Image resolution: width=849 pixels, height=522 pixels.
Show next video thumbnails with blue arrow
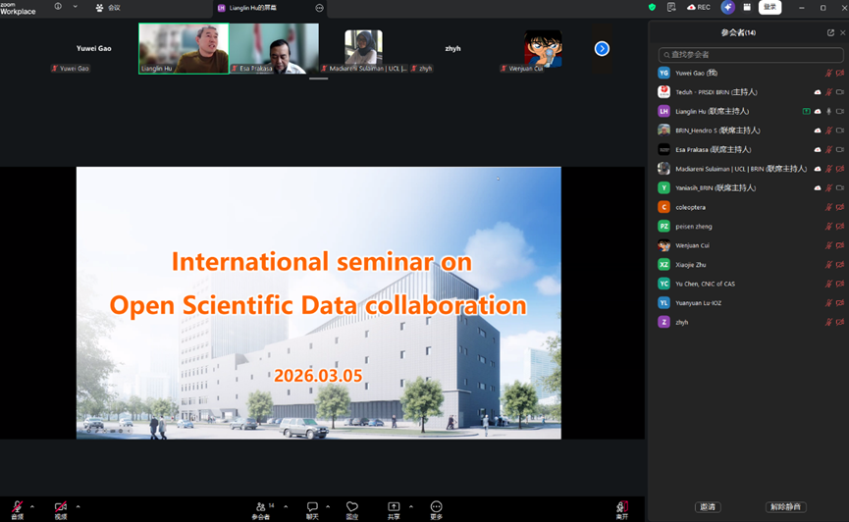pos(602,48)
